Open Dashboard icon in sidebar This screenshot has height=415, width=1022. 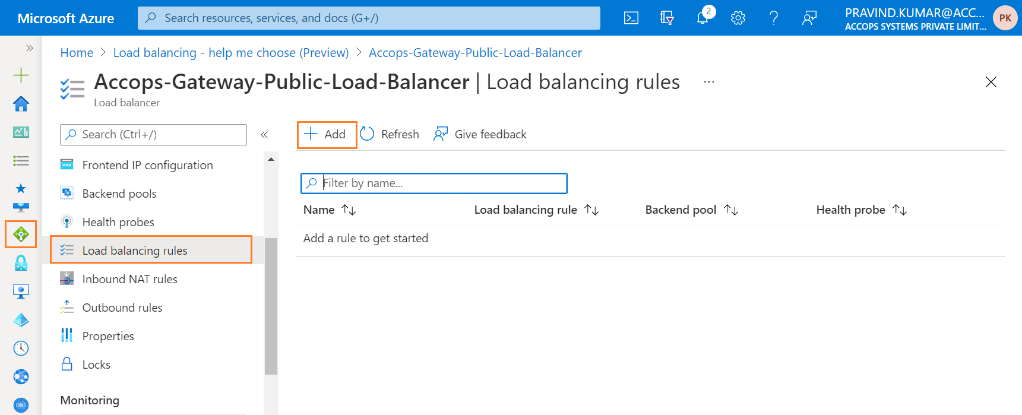[x=21, y=132]
